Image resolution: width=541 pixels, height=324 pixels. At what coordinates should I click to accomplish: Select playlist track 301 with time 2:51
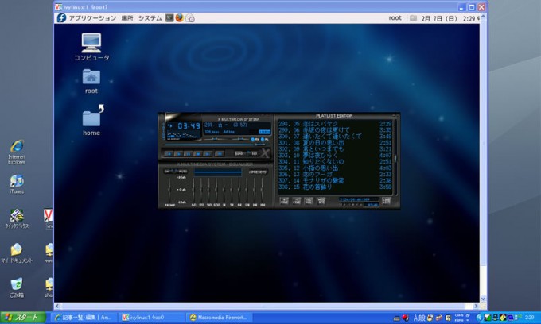click(x=335, y=143)
